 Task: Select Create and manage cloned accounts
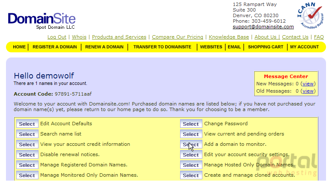tap(191, 175)
